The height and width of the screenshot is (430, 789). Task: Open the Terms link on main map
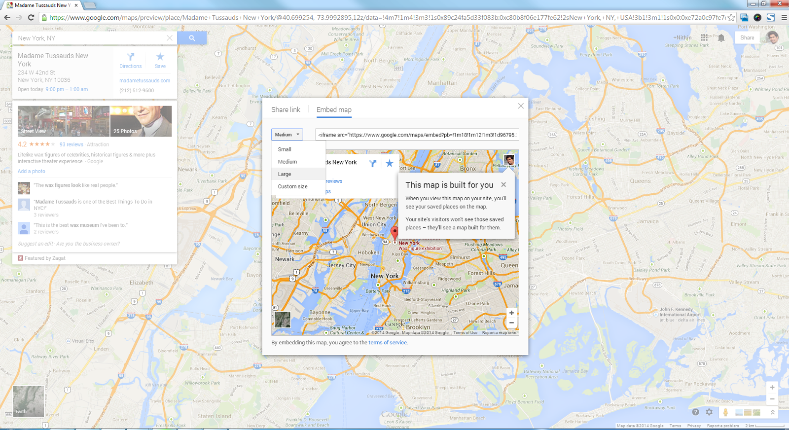point(675,426)
